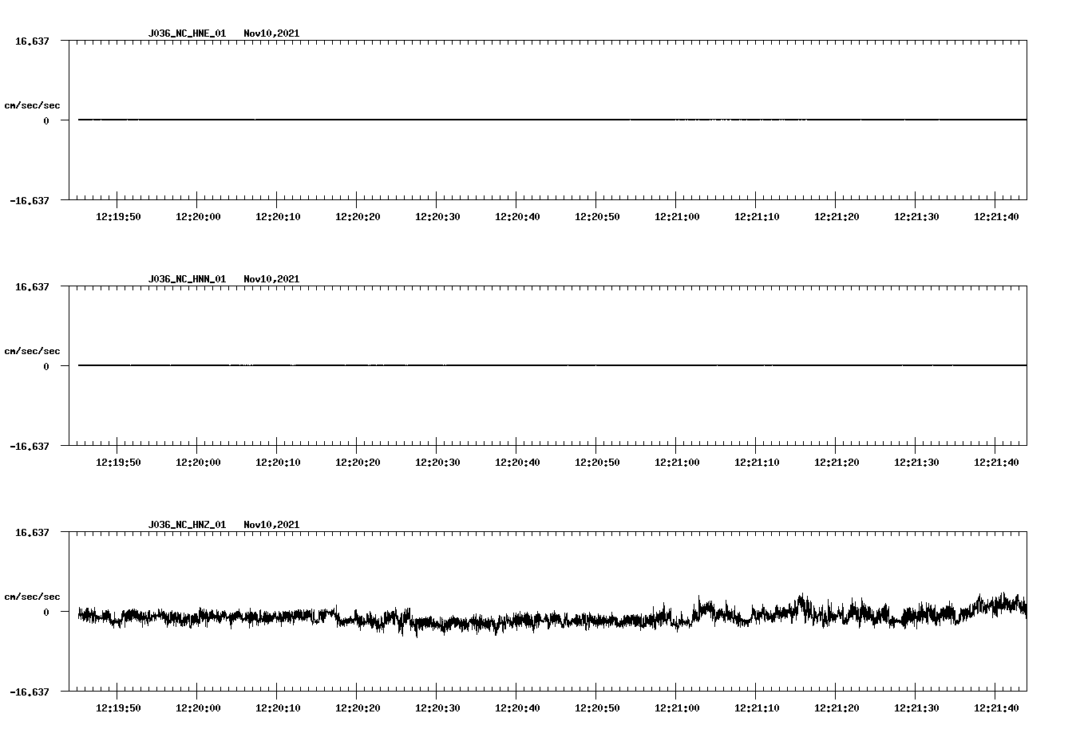
Task: Select the 12:20:50 time label under HNN plot
Action: [597, 463]
